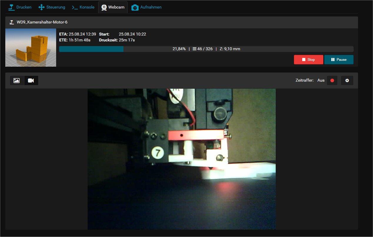Stop the current print job
Screen dimensions: 373x237
tap(308, 60)
